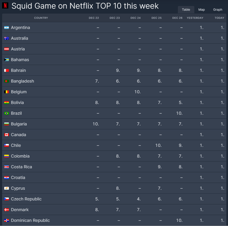Click Bolivia's Dec 26 rank value
The width and height of the screenshot is (228, 226).
tap(181, 103)
